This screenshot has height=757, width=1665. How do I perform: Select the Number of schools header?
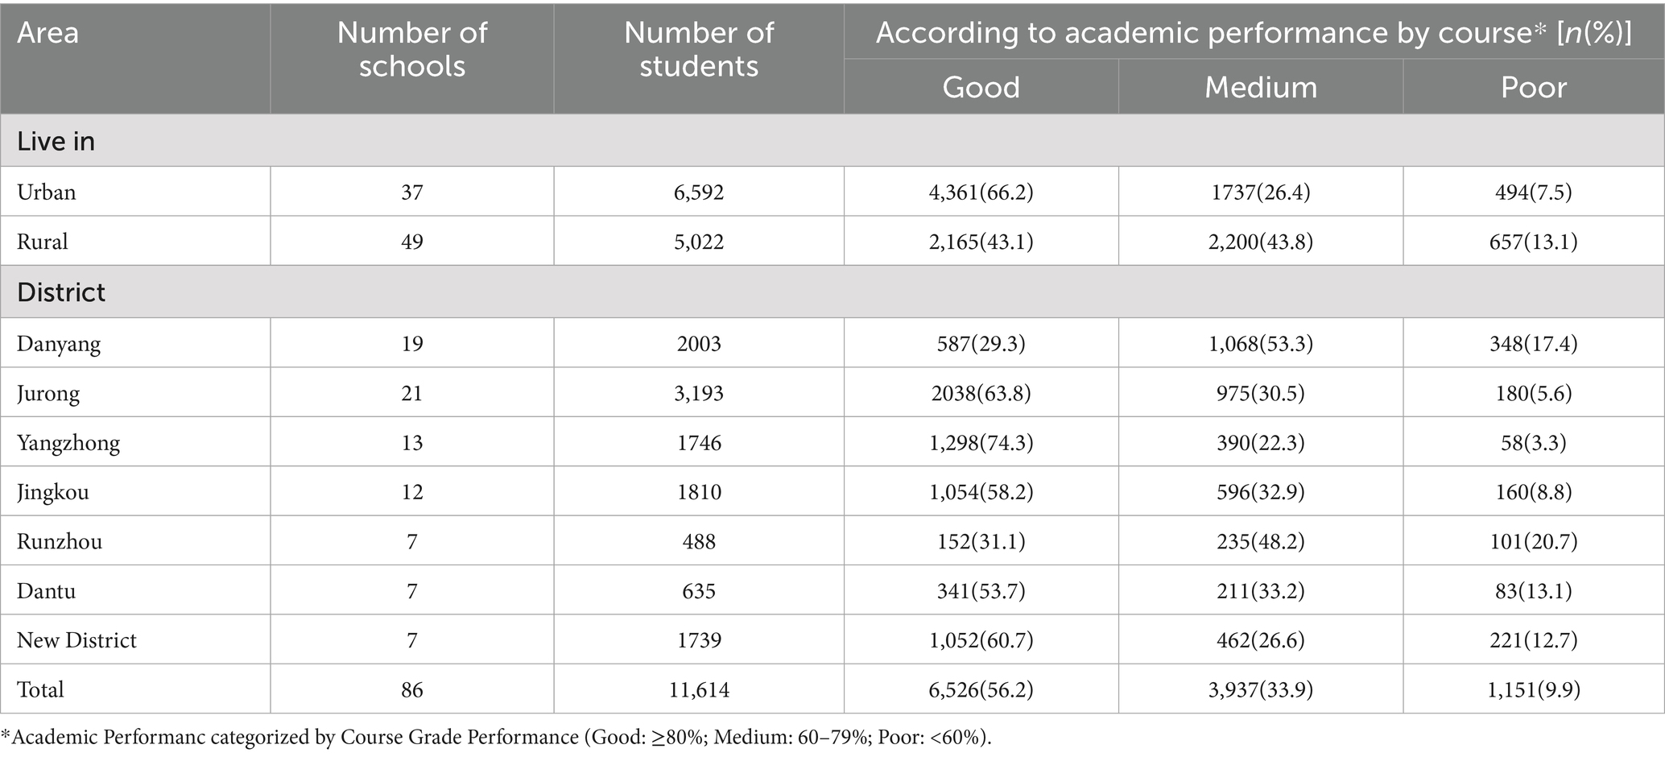411,49
